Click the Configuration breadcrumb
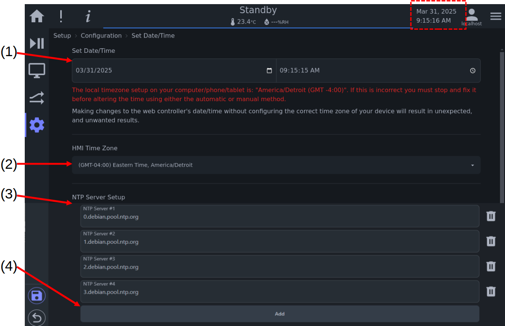 point(101,35)
